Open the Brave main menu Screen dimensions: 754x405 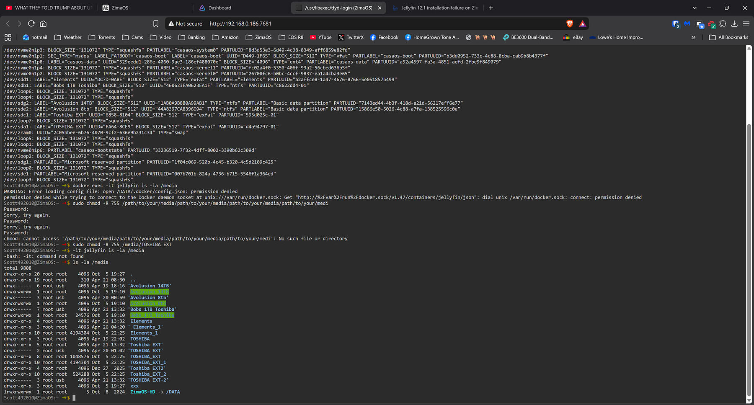point(746,23)
